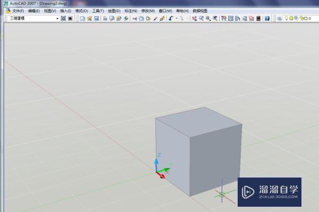Click the Match Properties brush icon
Viewport: 319px width, 212px height.
pyautogui.click(x=155, y=19)
